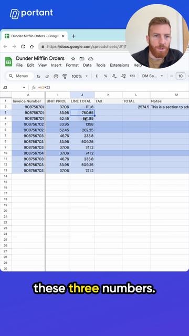Viewport: 189px width, 336px height.
Task: Open the File menu
Action: pos(19,65)
